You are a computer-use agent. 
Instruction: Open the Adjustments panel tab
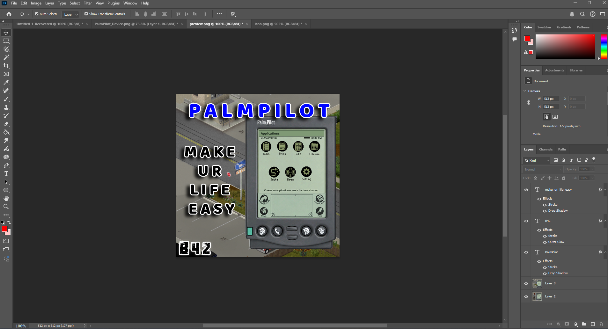pyautogui.click(x=554, y=70)
